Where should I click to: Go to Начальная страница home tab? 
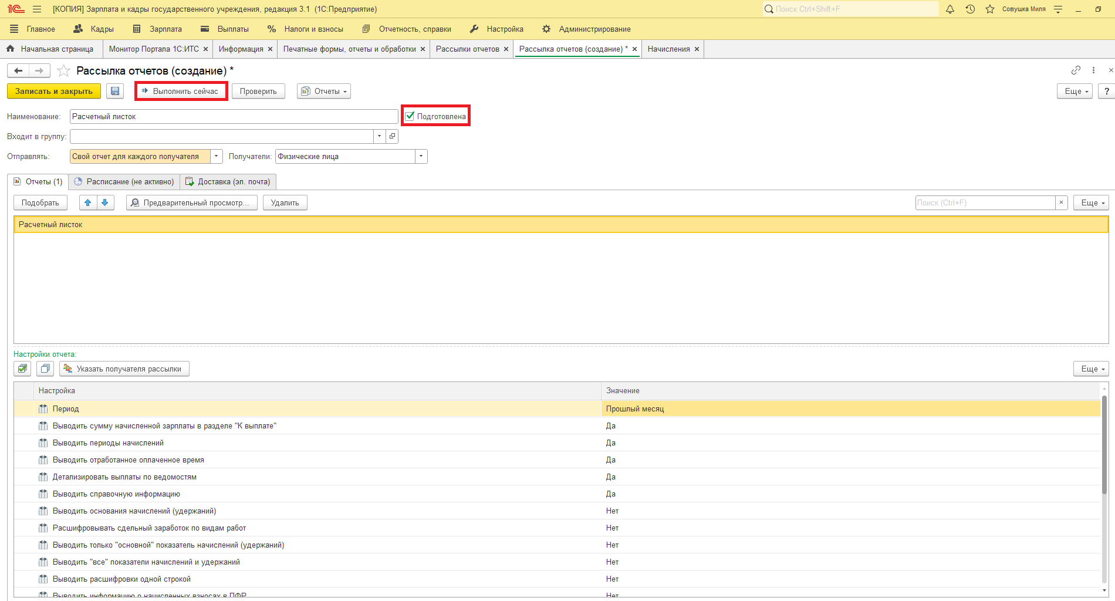coord(50,49)
